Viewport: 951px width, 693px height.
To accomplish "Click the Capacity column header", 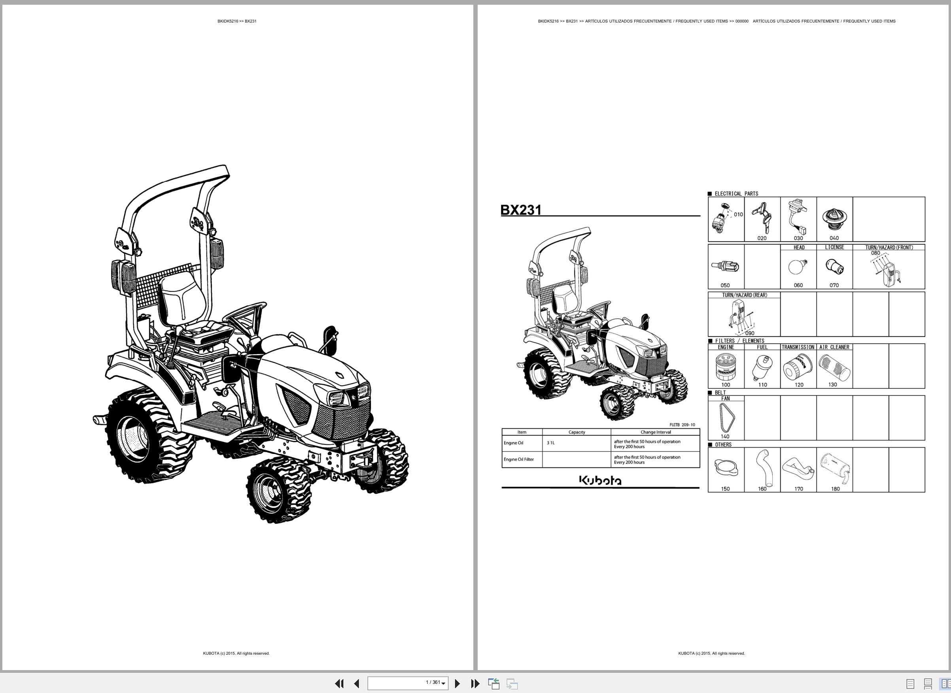I will pyautogui.click(x=577, y=432).
